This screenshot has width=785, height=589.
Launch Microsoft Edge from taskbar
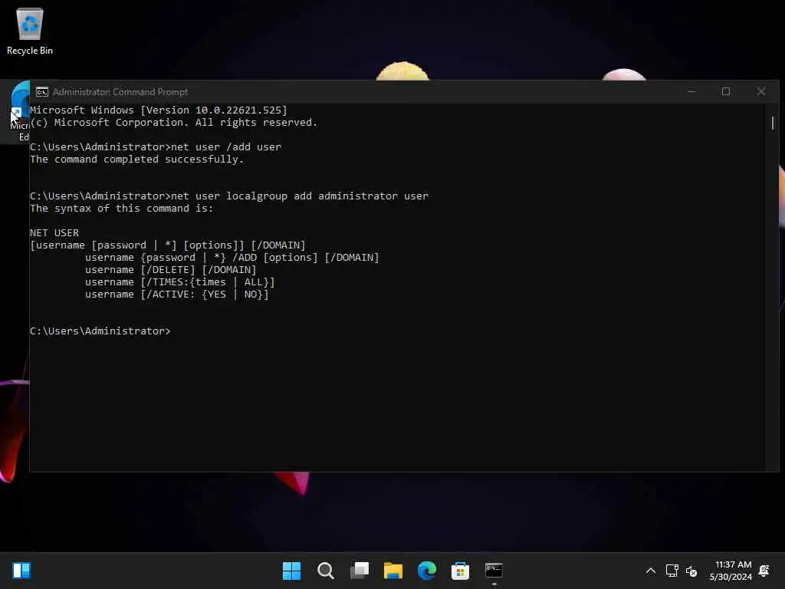click(x=426, y=571)
